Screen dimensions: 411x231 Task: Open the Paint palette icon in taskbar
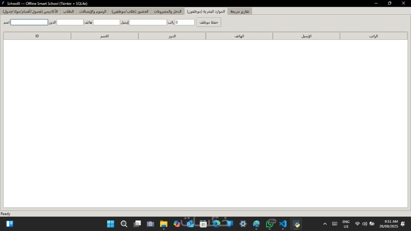click(x=256, y=224)
